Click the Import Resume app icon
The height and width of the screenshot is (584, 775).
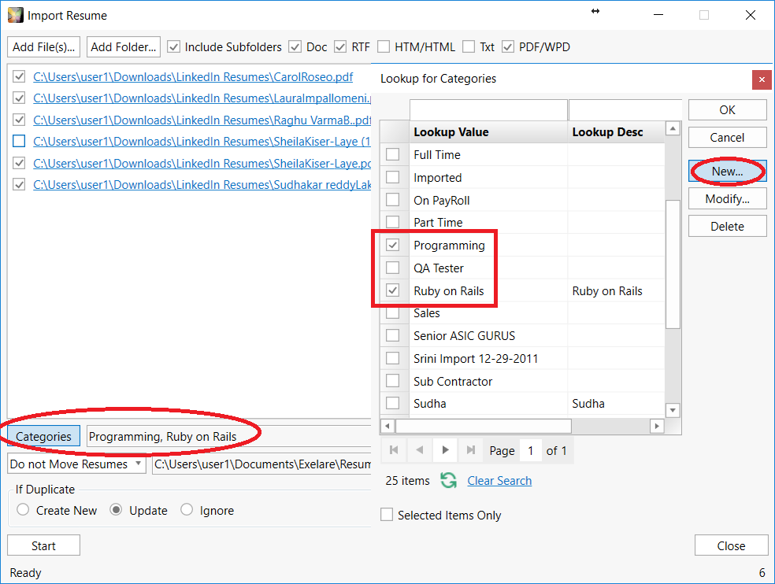[x=15, y=15]
